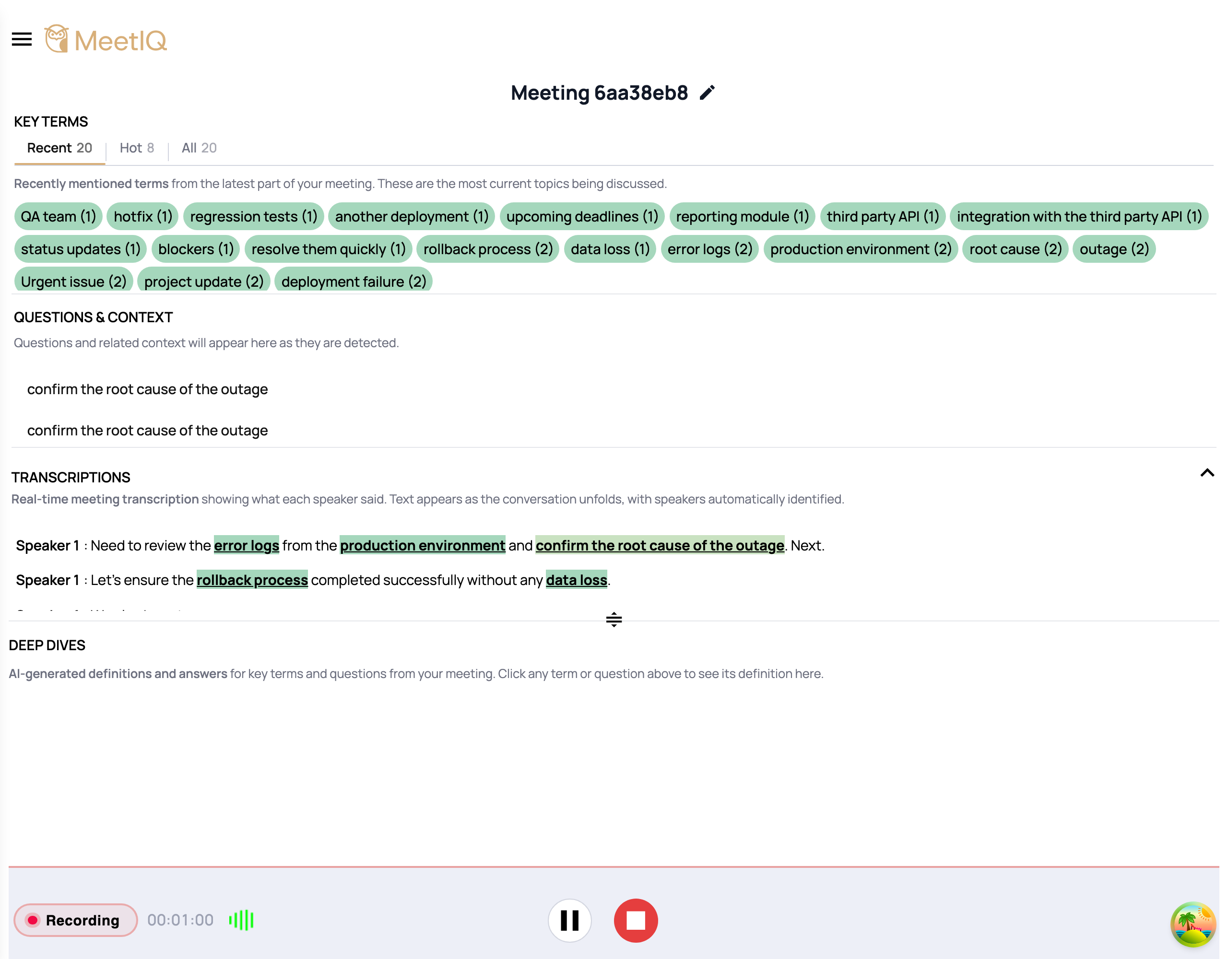Open second 'confirm the root cause' question

147,430
